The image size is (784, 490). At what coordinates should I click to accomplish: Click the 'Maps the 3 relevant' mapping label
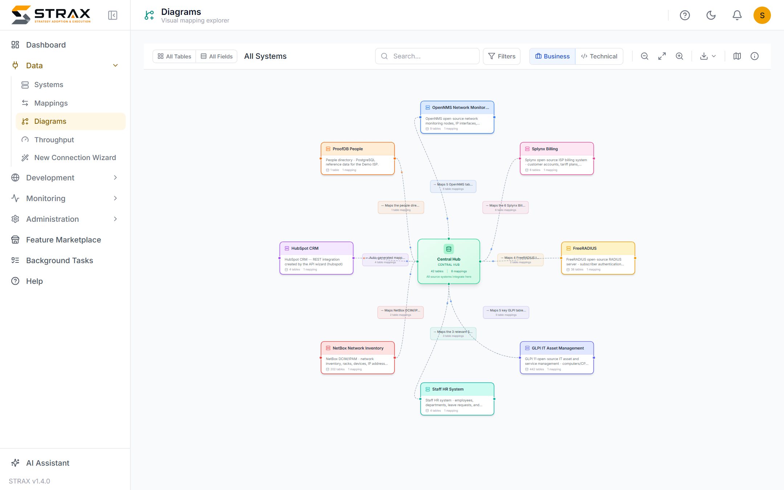(453, 333)
